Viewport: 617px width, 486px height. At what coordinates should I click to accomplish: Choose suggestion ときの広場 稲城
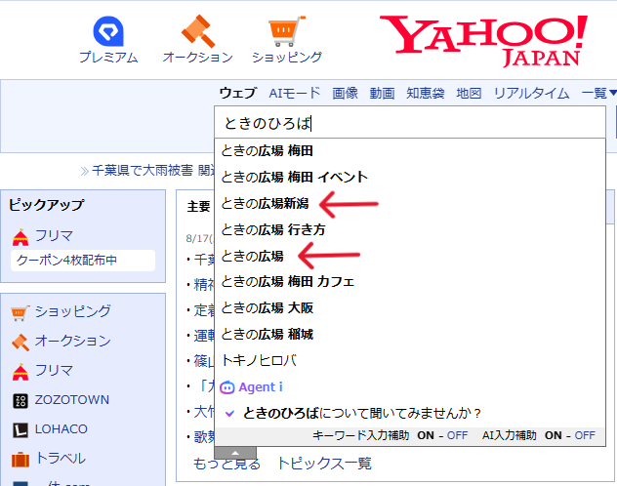pos(410,335)
